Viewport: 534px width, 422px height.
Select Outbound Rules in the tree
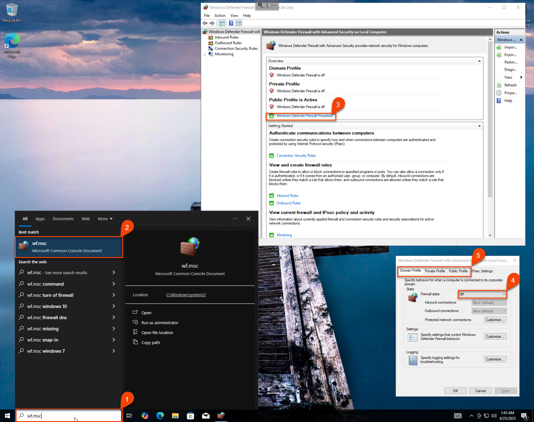pyautogui.click(x=228, y=43)
